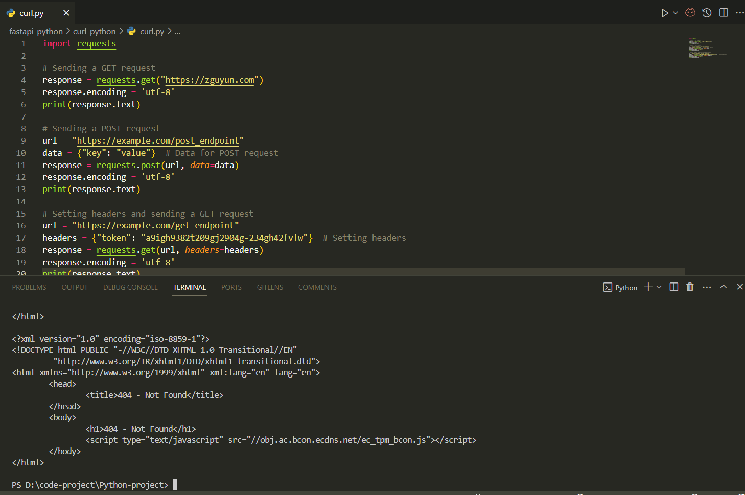Maximize panel size with up chevron
Screen dimensions: 745x495
click(724, 287)
